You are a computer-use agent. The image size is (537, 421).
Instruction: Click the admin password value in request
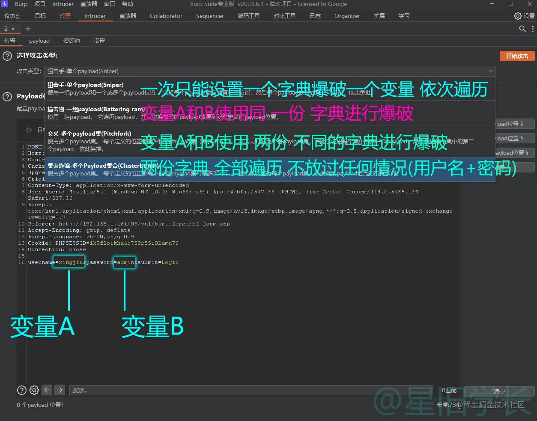[x=125, y=262]
